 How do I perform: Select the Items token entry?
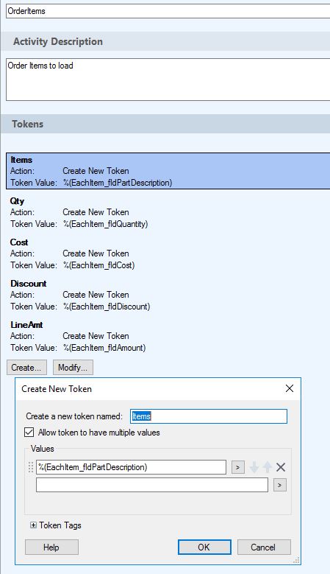(x=168, y=171)
